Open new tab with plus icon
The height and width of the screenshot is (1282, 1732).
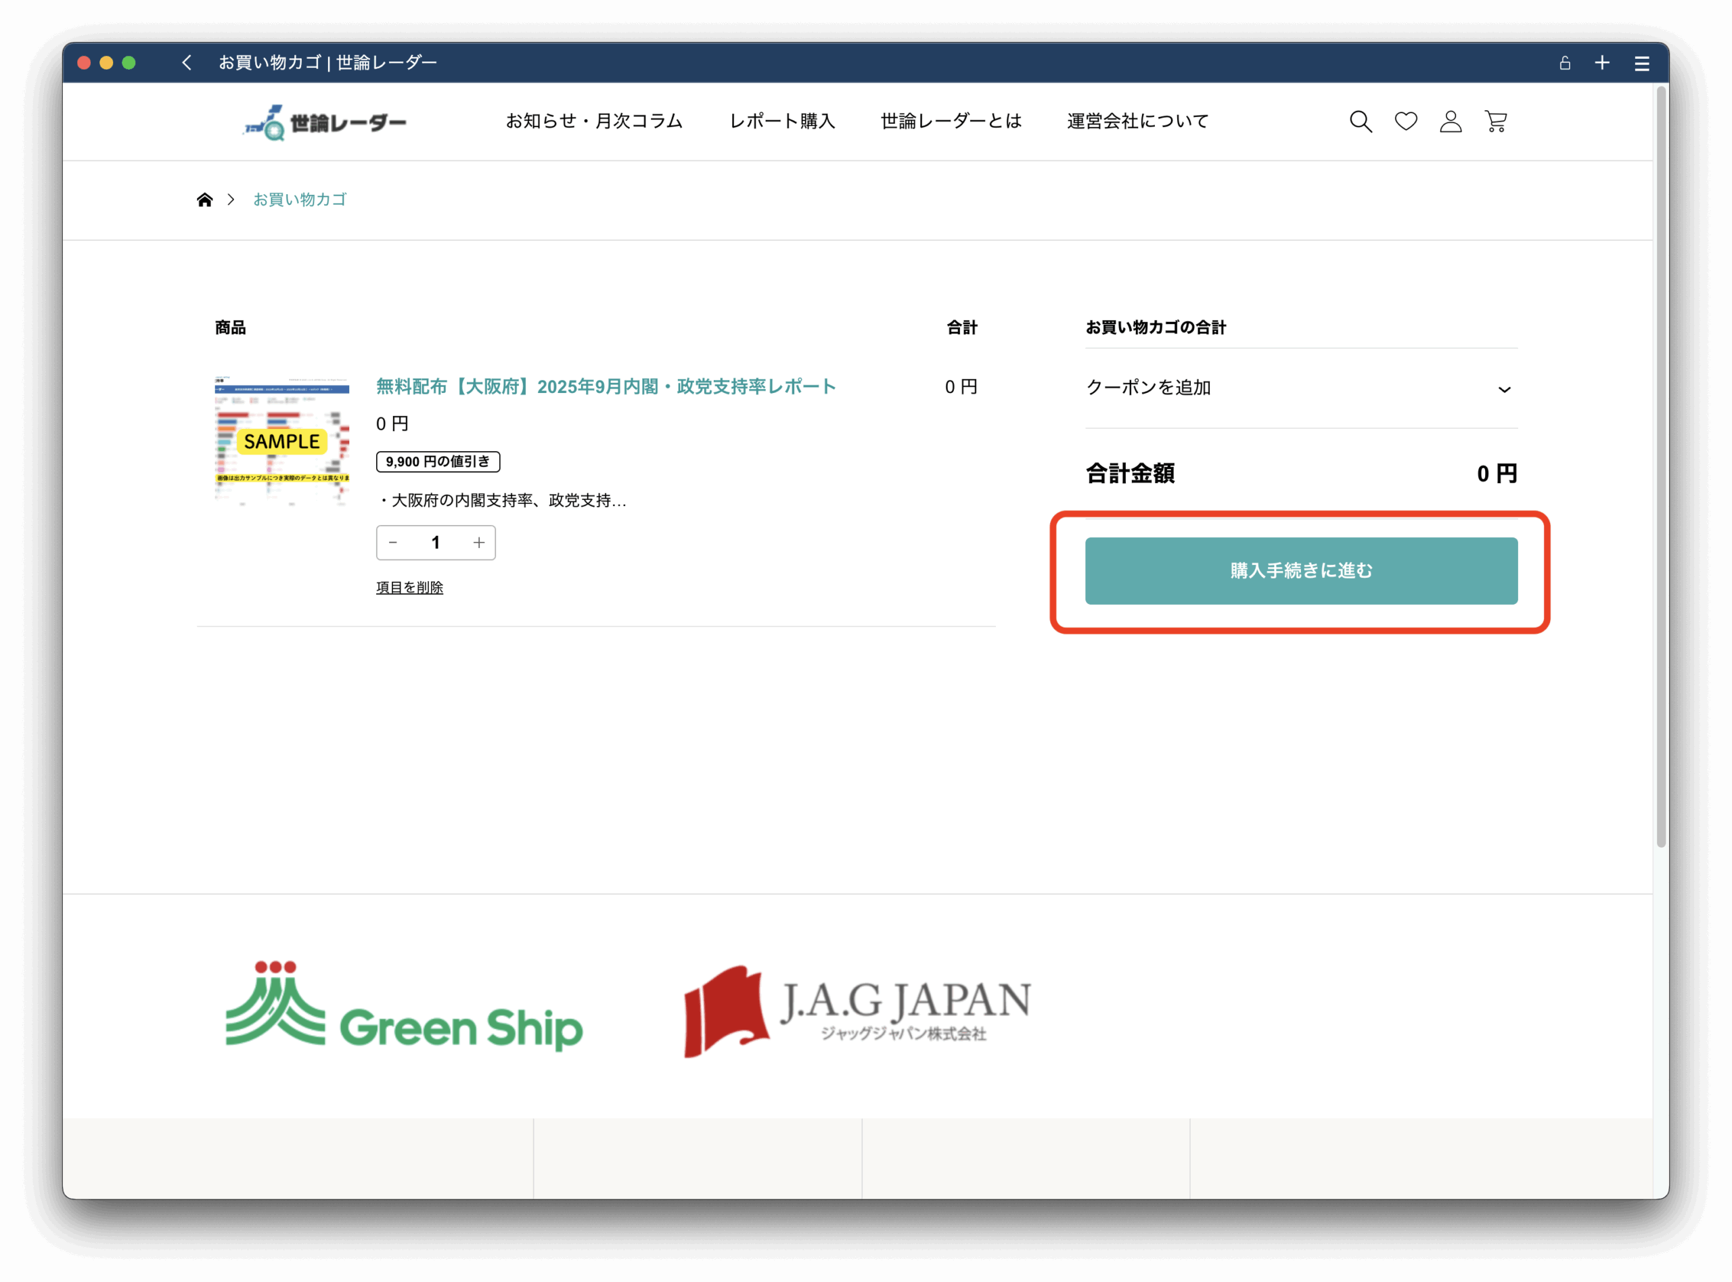point(1602,63)
